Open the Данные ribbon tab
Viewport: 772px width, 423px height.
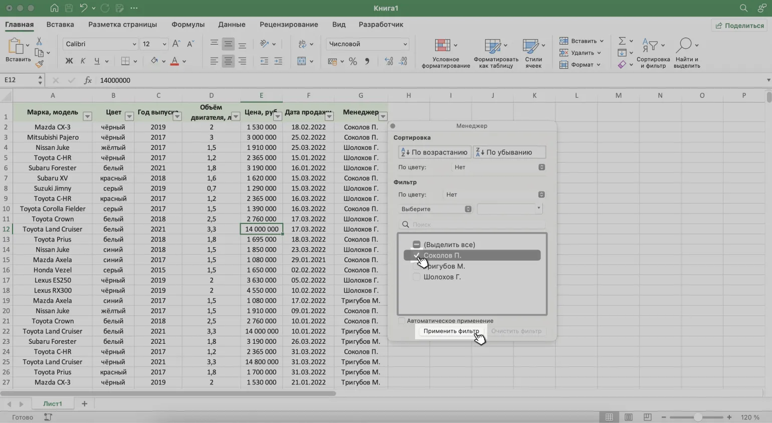(232, 25)
